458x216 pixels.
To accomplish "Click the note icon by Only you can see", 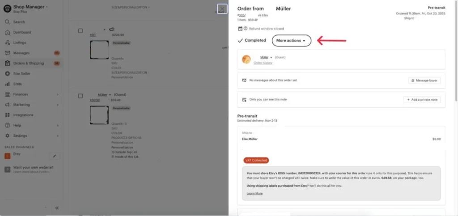I will [244, 100].
